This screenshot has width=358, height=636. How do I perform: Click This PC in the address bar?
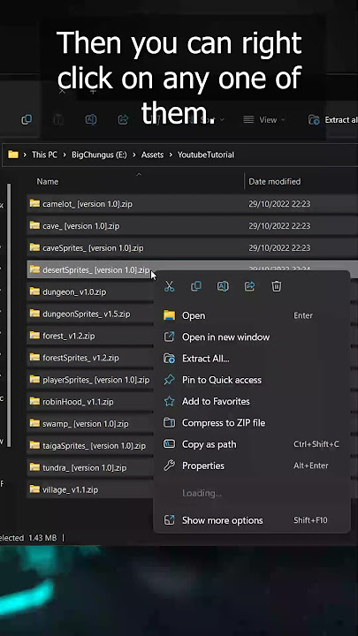coord(44,155)
